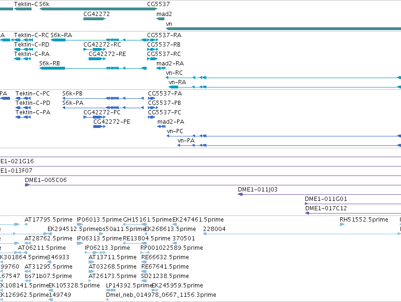Select protein CG5537-PC
This screenshot has height=302, width=401.
click(151, 118)
